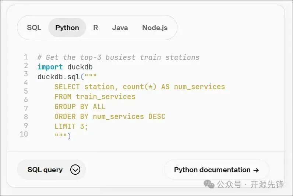Click the 'GROUP BY ALL' code line
Viewport: 293px width, 196px height.
click(x=80, y=107)
